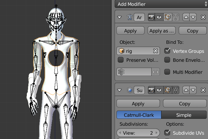Select Catmull-Clark subdivision type
Screen dimensions: 208x139
click(x=139, y=115)
